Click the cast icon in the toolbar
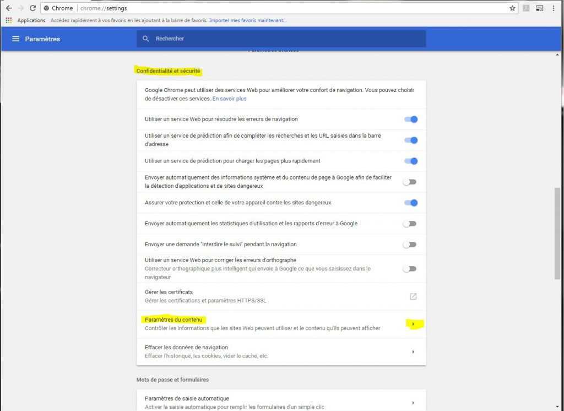This screenshot has width=564, height=411. point(540,8)
